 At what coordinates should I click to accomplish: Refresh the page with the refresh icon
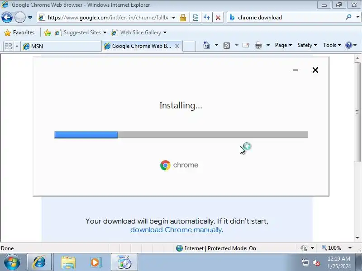pos(207,18)
